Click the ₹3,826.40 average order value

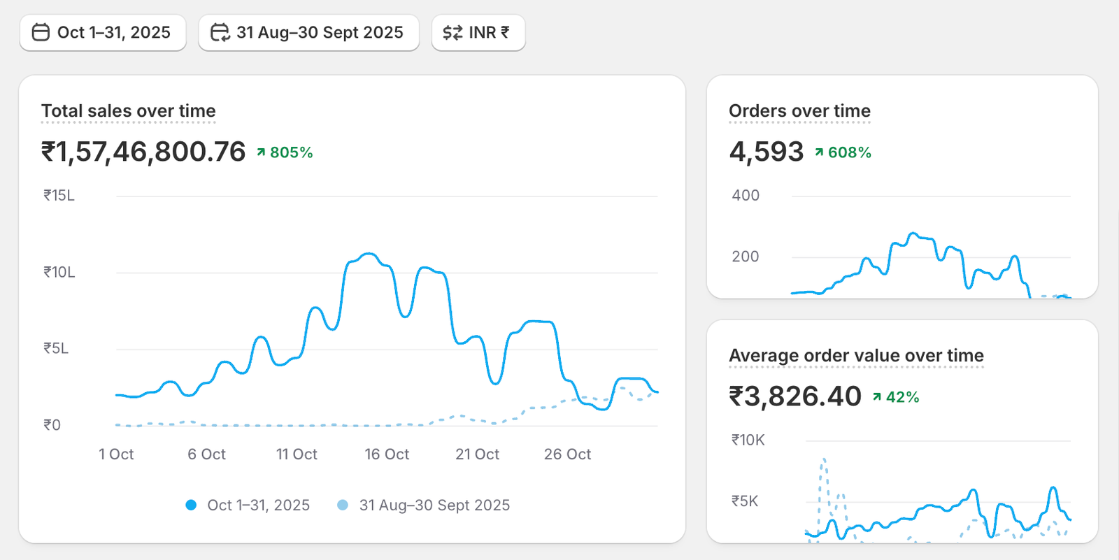point(795,396)
